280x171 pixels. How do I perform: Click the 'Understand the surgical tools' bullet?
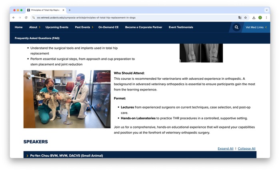point(74,50)
